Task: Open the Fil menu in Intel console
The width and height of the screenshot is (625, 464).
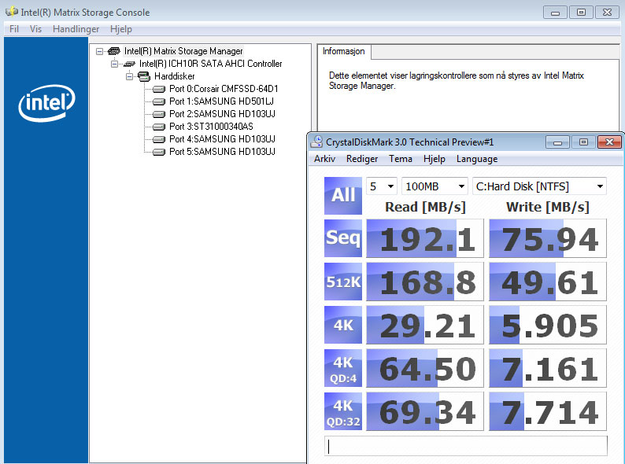Action: tap(14, 29)
